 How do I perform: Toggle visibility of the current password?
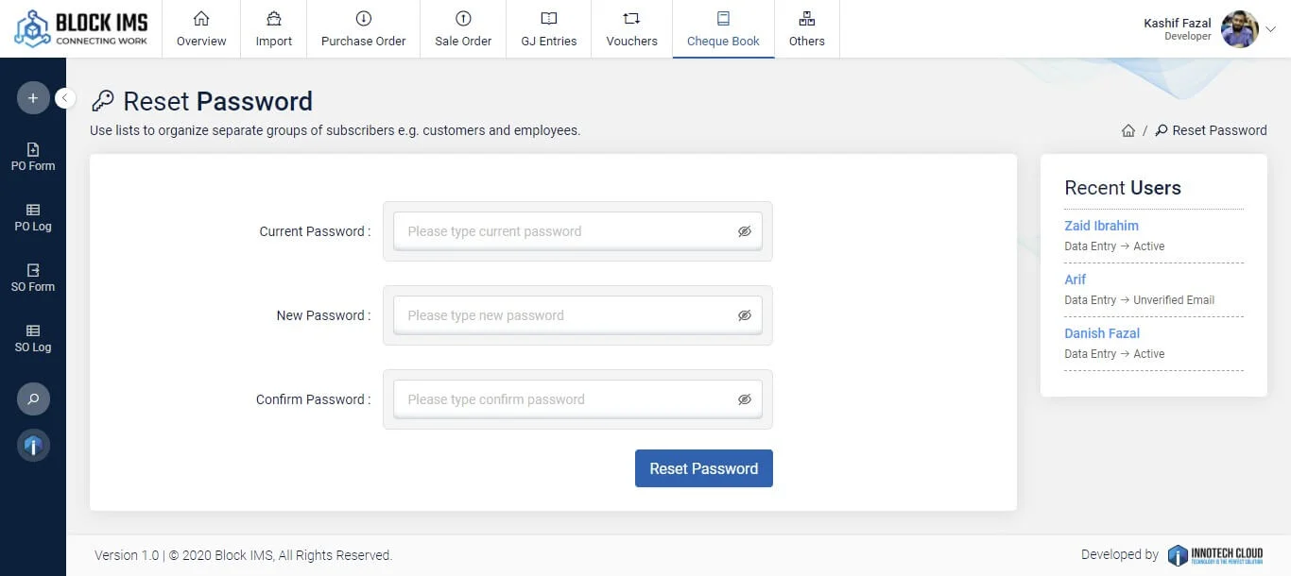click(x=745, y=231)
